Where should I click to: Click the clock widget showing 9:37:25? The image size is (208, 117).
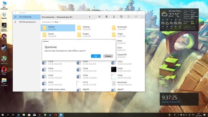pyautogui.click(x=179, y=99)
